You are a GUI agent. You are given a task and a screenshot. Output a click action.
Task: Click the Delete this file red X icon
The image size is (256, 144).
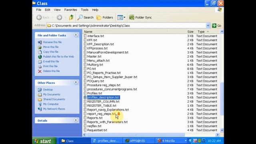[x=40, y=71]
